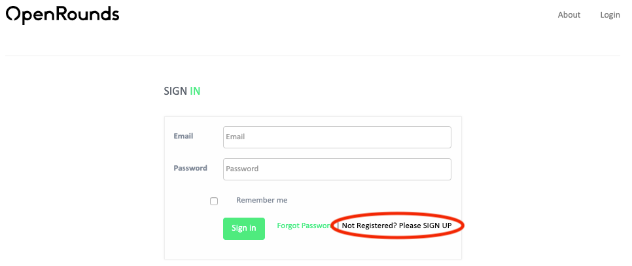Click the OpenRounds logo
Viewport: 632px width, 266px height.
tap(62, 15)
